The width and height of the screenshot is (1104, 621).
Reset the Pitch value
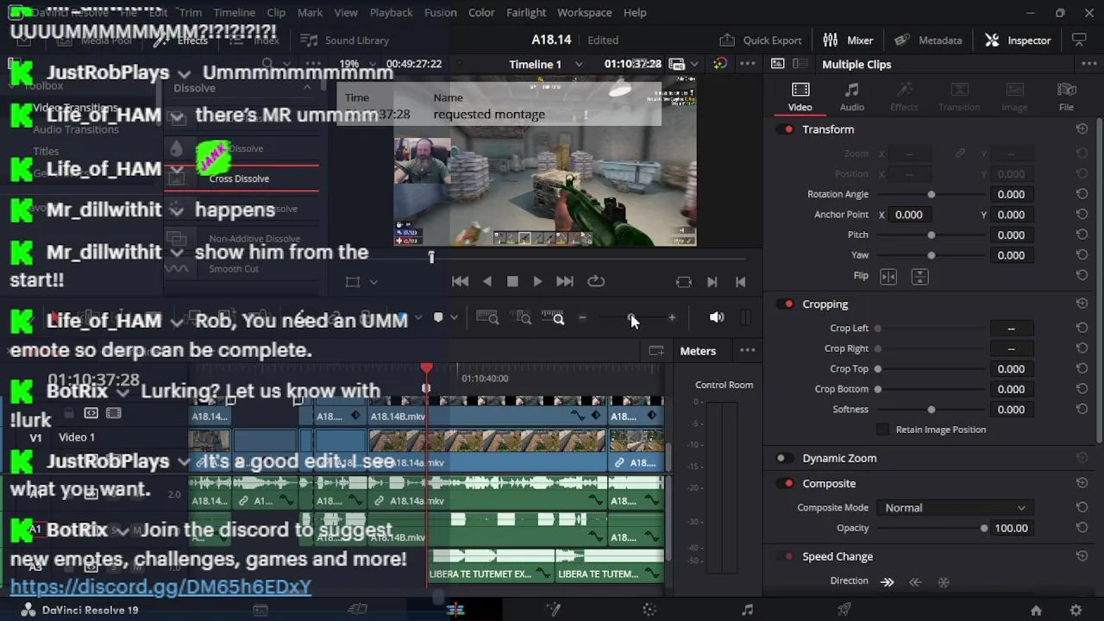(x=1082, y=235)
